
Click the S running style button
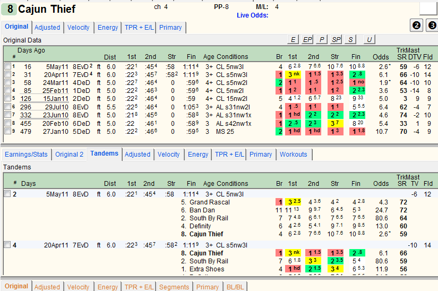click(x=350, y=39)
